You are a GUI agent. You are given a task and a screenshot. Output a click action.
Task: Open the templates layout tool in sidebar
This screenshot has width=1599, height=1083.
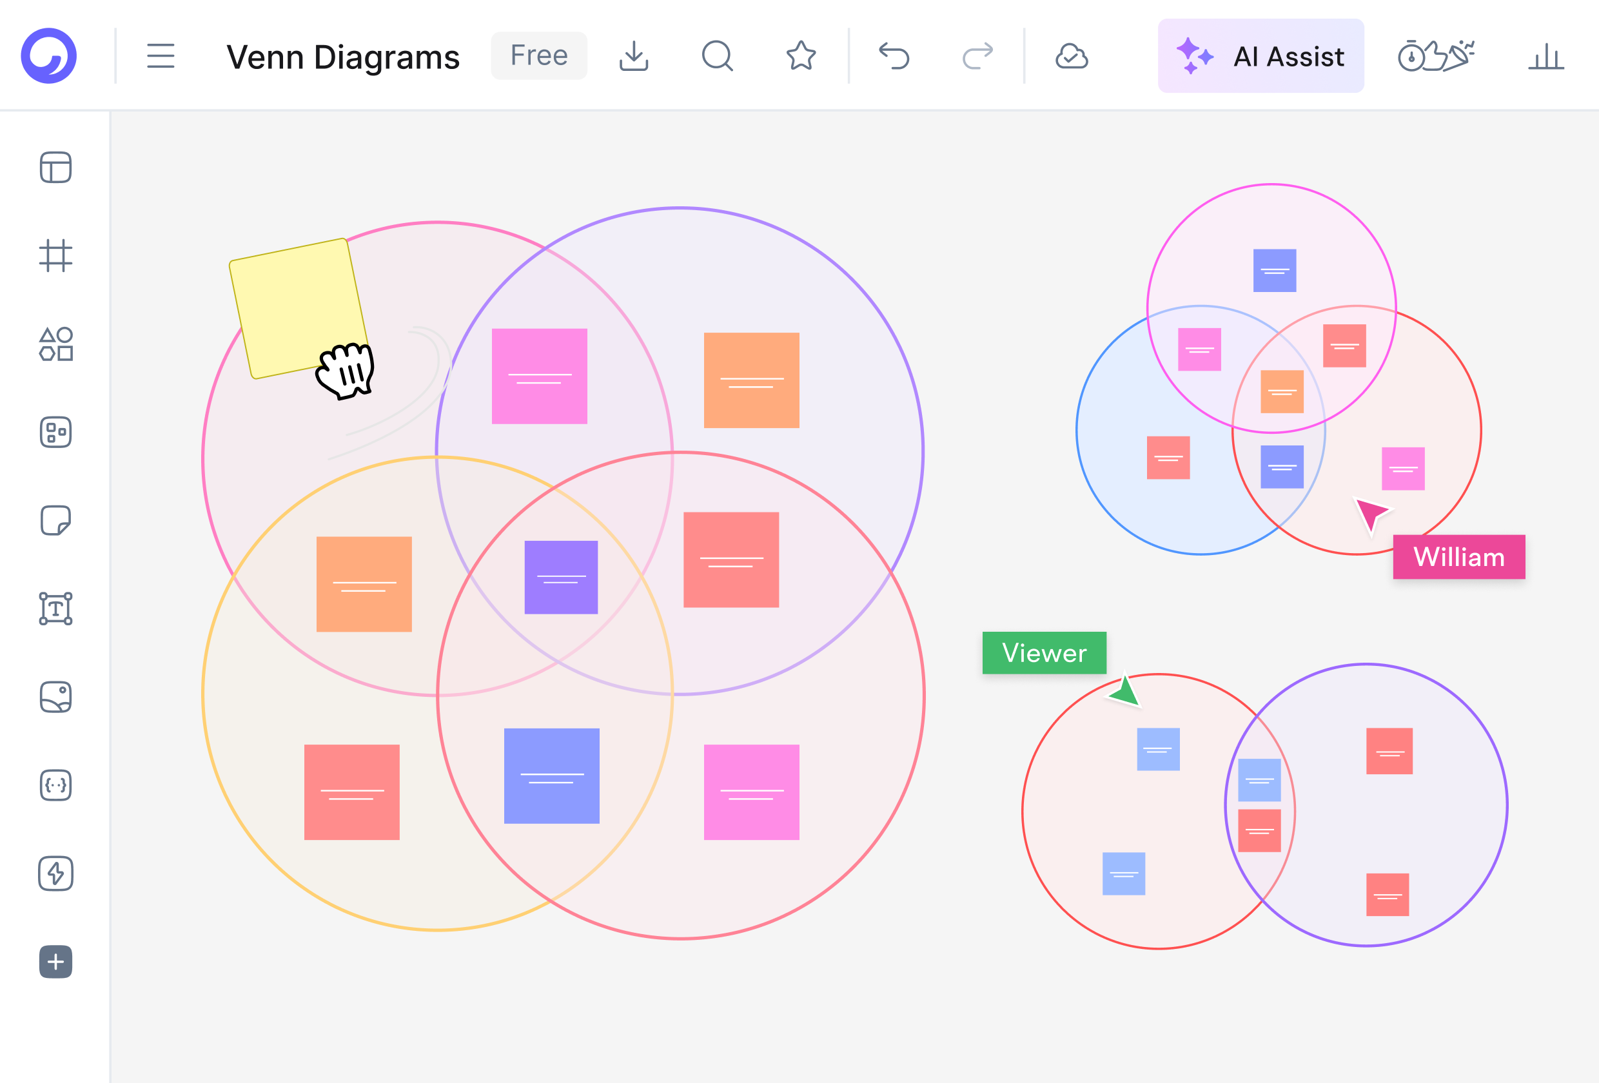pyautogui.click(x=55, y=167)
